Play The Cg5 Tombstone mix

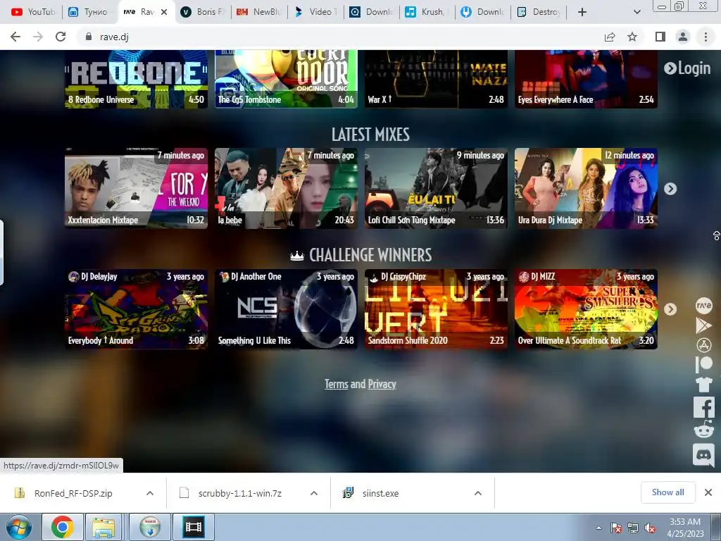pos(286,79)
